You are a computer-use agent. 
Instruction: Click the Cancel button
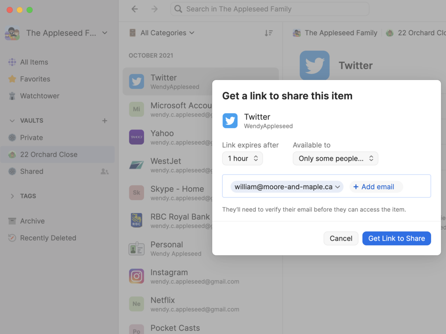[x=341, y=238]
